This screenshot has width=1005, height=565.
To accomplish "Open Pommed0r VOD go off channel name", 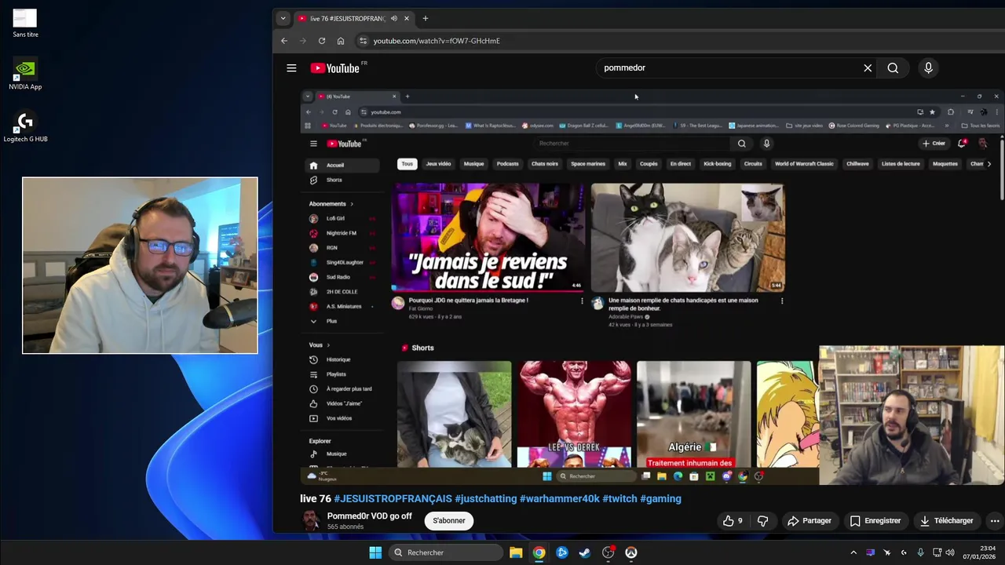I will (x=369, y=516).
